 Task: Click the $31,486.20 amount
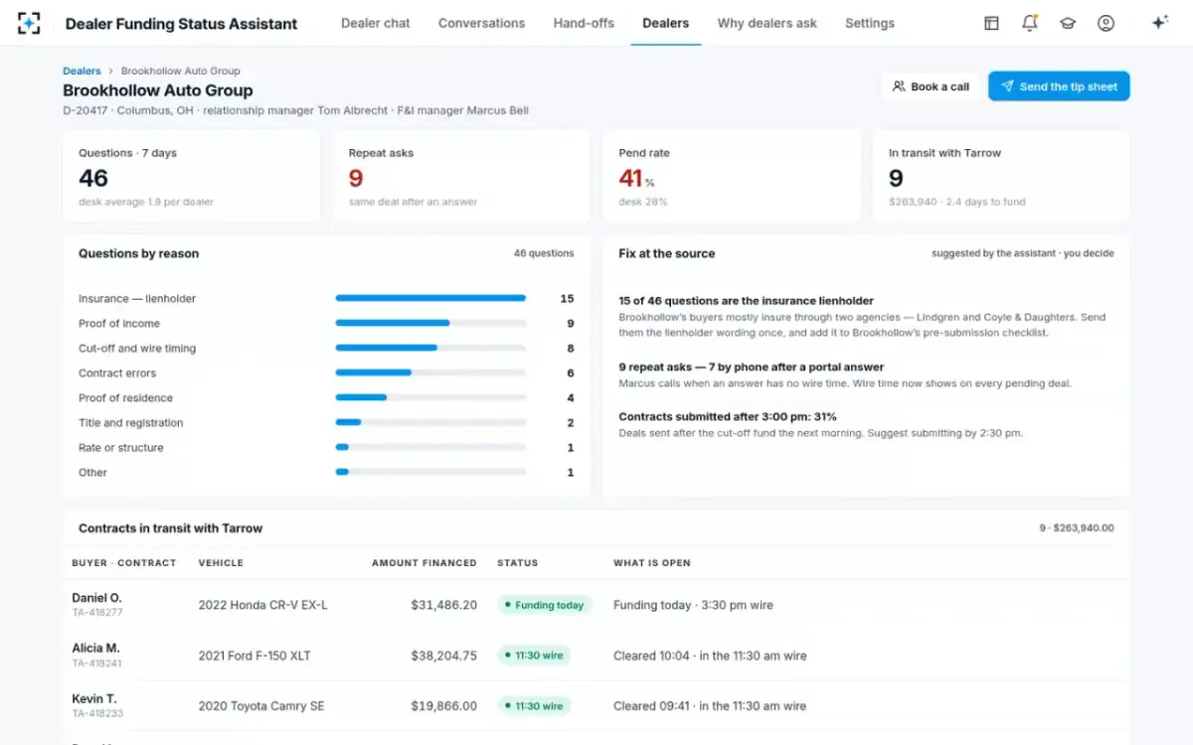444,605
